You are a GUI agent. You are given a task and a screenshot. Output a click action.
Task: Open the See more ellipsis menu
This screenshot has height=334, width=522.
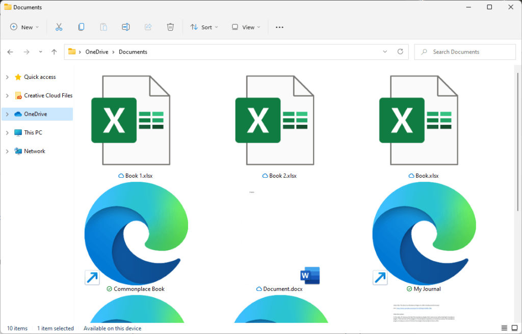coord(280,27)
